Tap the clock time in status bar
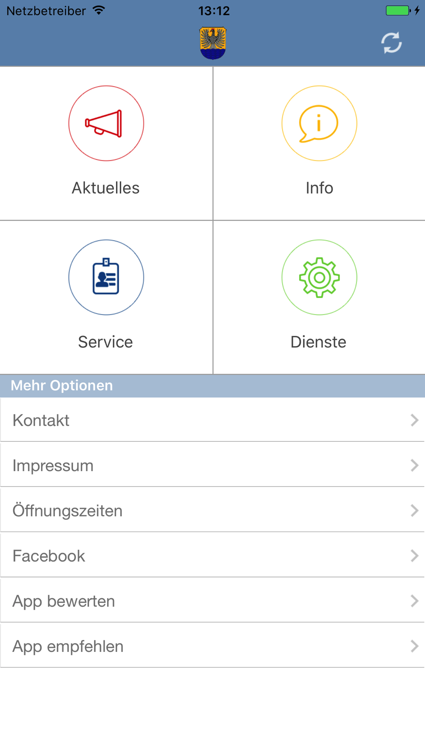425x756 pixels. click(x=214, y=11)
